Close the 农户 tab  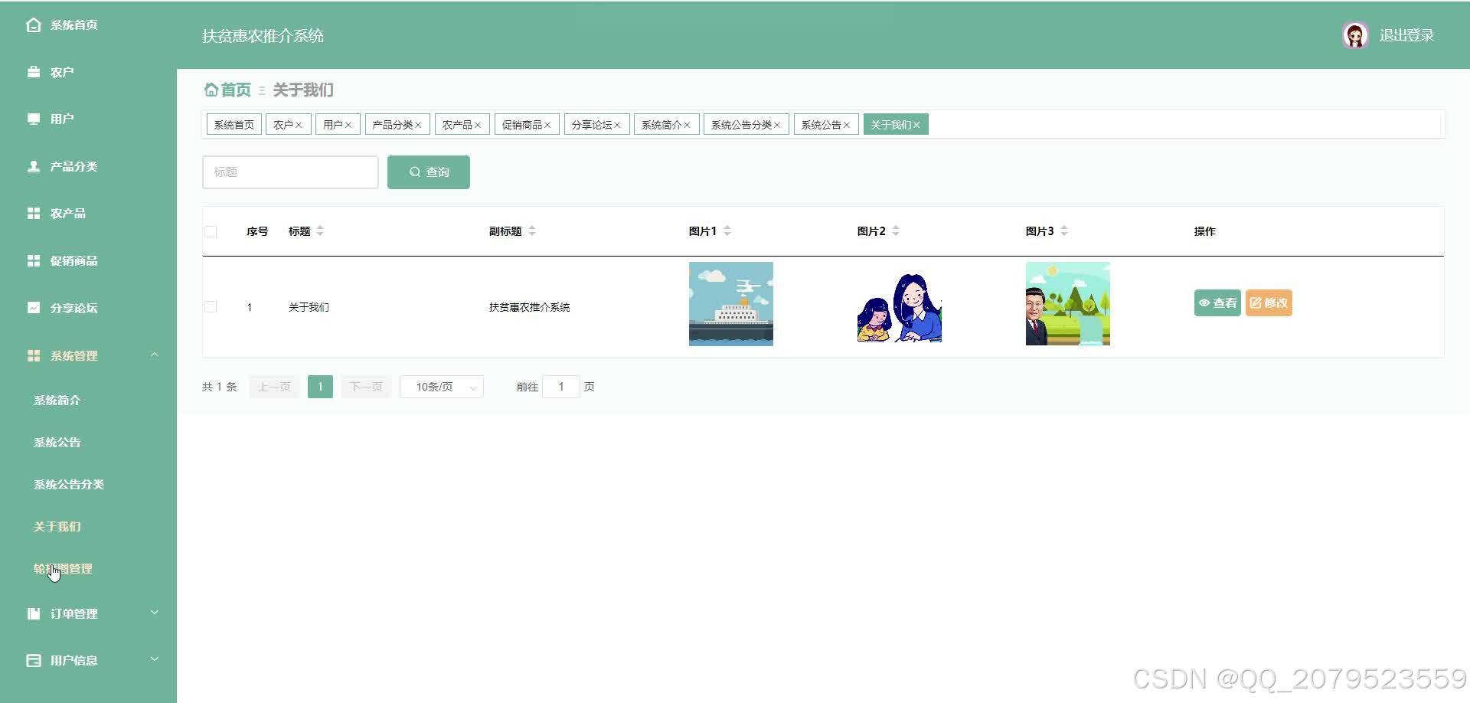[299, 125]
